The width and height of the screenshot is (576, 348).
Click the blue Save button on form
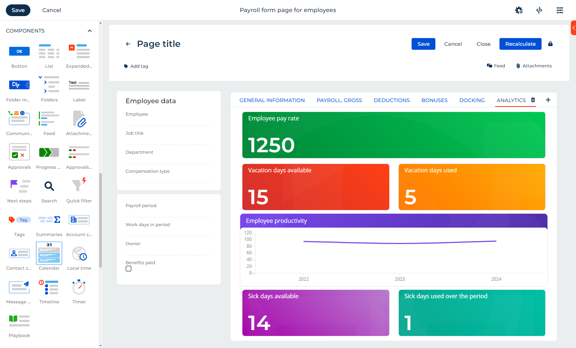[x=423, y=44]
